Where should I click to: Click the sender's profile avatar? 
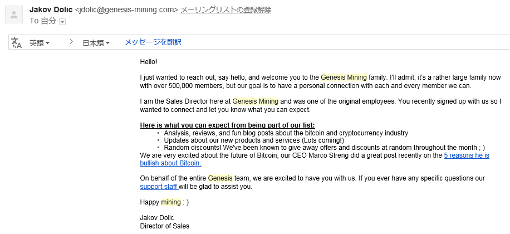pos(14,14)
